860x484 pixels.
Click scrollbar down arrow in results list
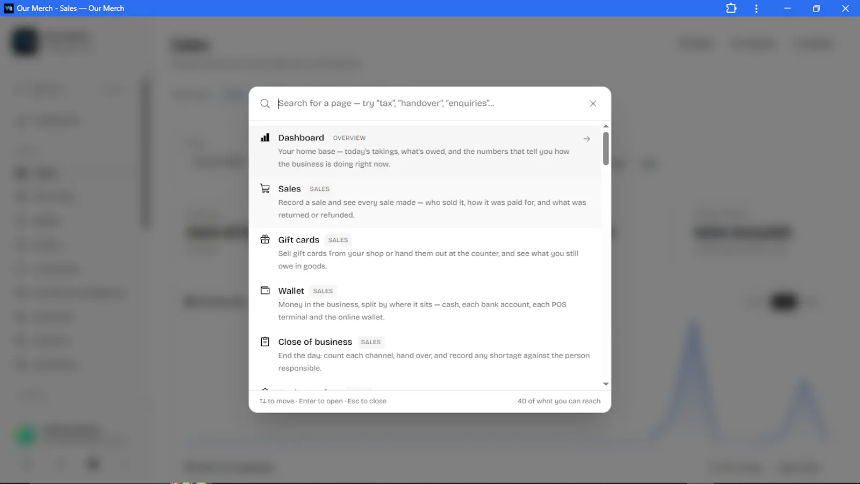coord(606,384)
